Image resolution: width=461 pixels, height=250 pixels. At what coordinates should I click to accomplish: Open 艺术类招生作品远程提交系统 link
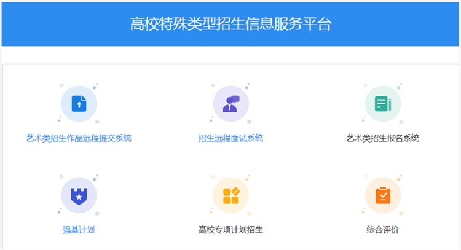click(79, 138)
